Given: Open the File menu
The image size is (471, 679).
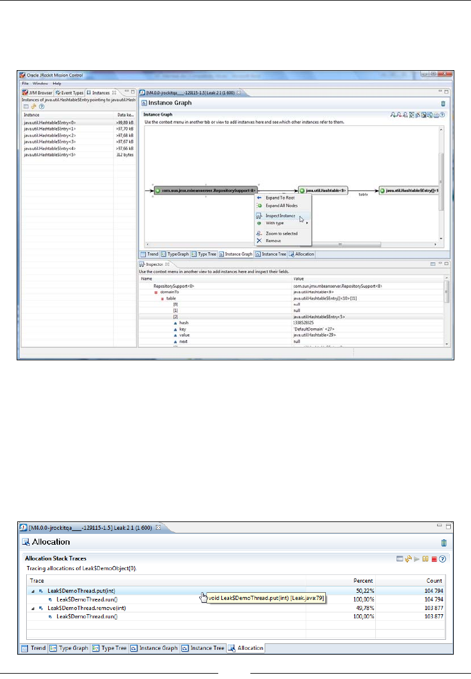Looking at the screenshot, I should (25, 84).
